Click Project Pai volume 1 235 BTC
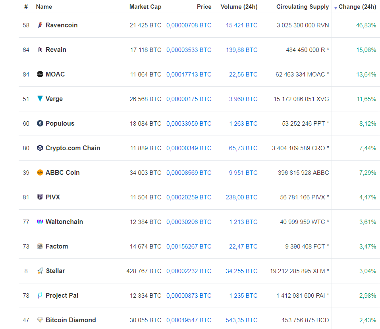 [243, 296]
